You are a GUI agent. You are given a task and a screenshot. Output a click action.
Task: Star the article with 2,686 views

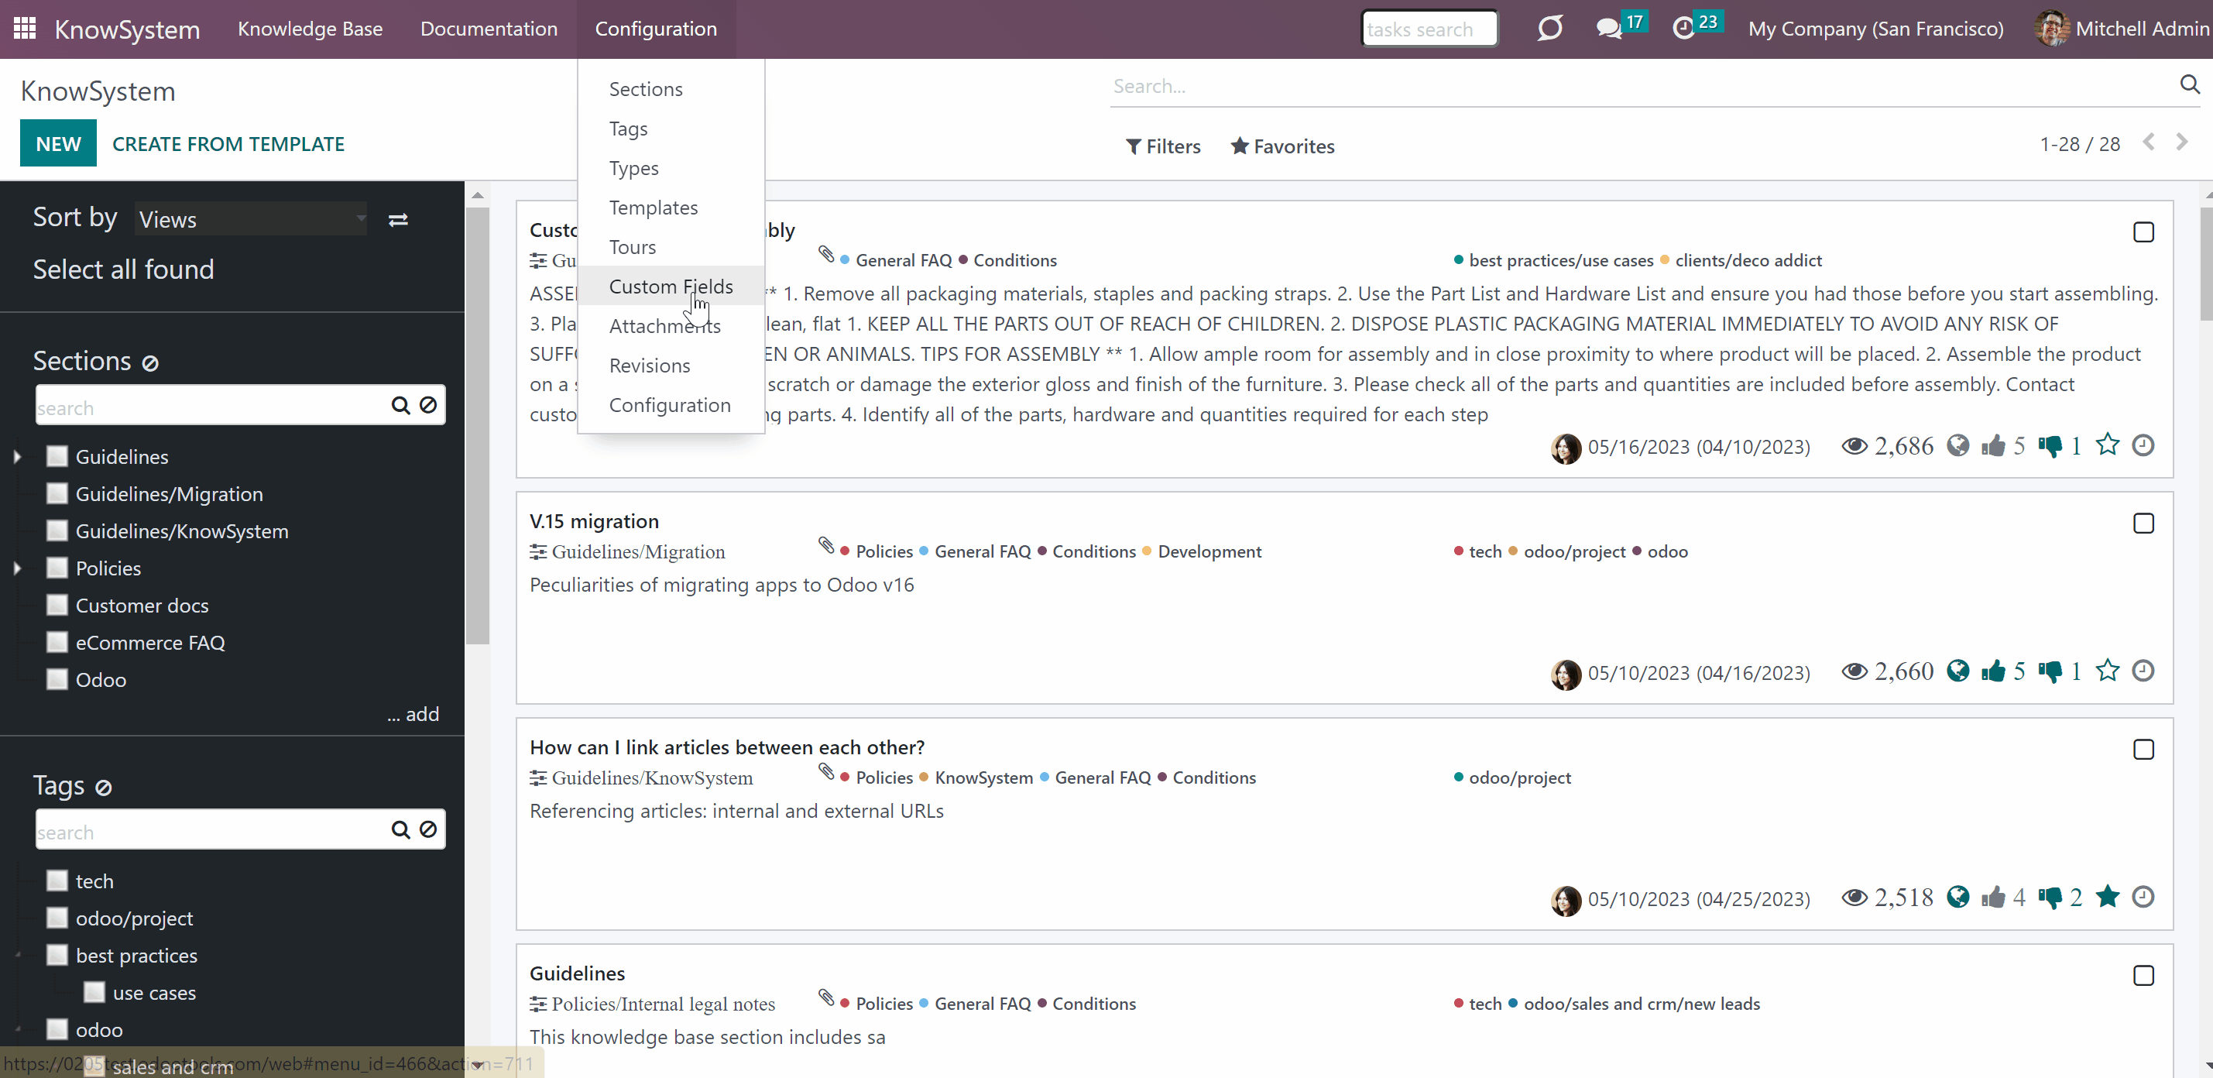click(2108, 444)
